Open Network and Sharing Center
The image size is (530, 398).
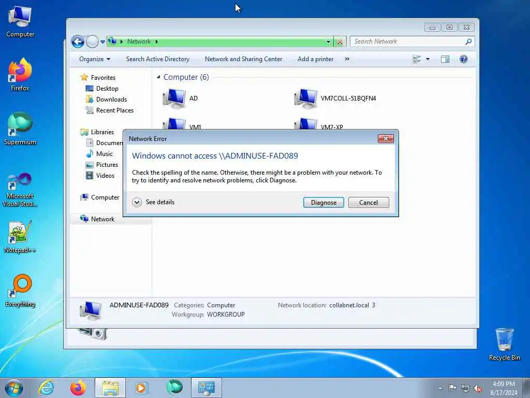coord(243,59)
